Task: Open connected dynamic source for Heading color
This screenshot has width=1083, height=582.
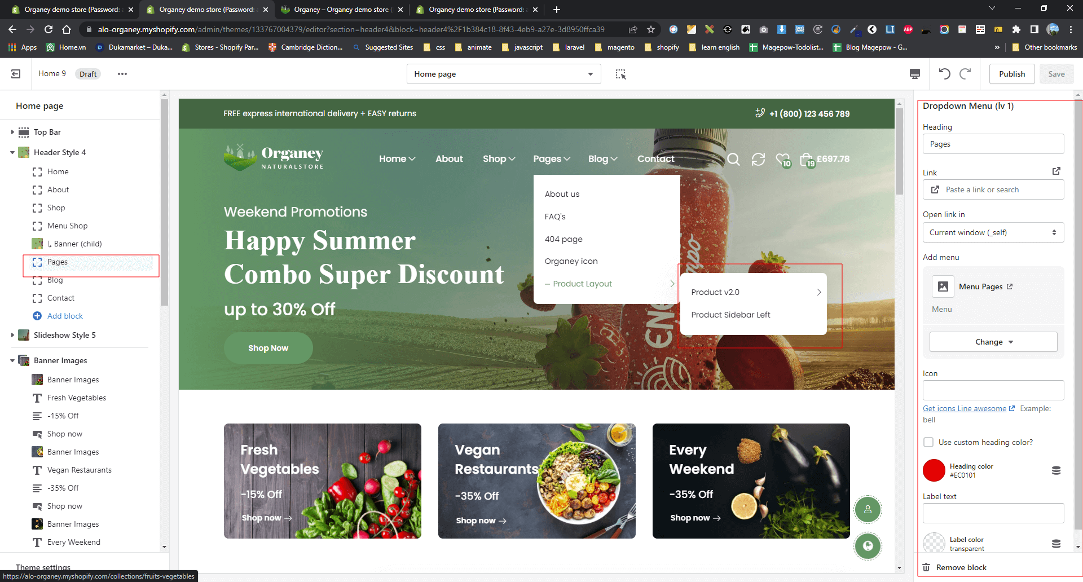Action: (1056, 470)
